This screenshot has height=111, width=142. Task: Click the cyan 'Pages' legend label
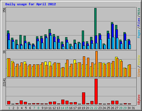coord(139,34)
